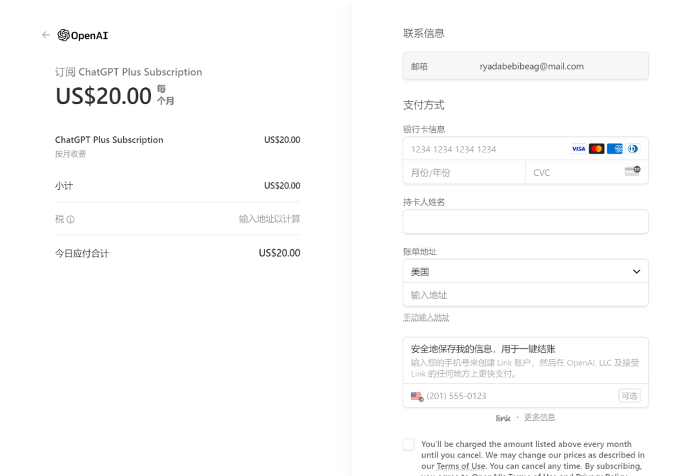697x476 pixels.
Task: Click the 输入地址 address field
Action: point(525,295)
